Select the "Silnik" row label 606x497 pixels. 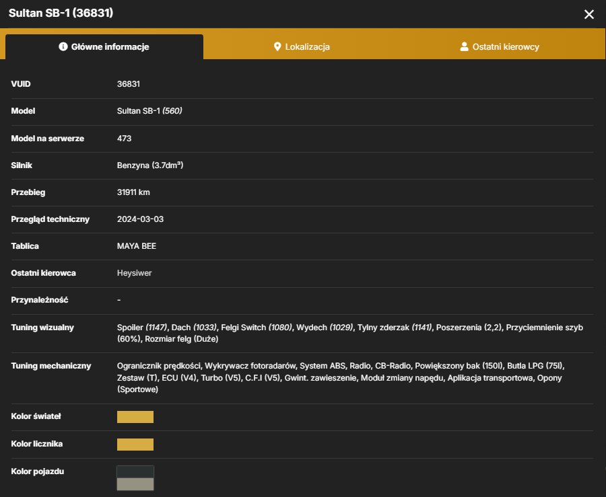[x=22, y=165]
